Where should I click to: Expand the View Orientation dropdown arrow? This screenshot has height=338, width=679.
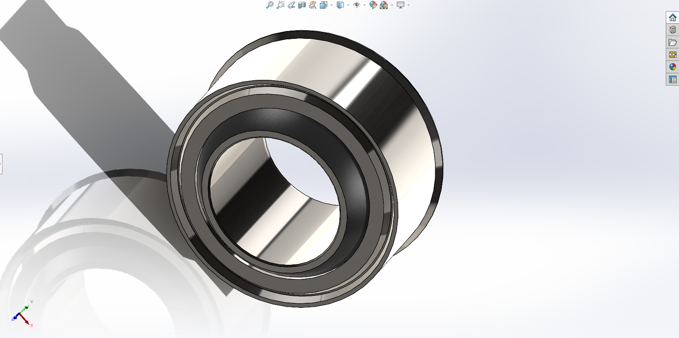pos(331,5)
